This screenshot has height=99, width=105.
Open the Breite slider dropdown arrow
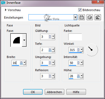point(25,63)
